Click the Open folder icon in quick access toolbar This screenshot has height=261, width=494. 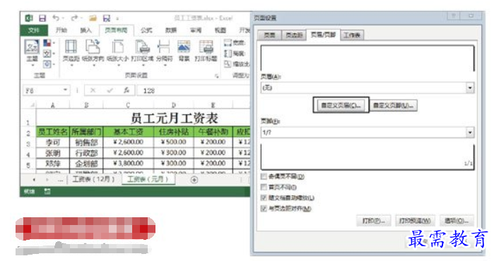[x=93, y=18]
